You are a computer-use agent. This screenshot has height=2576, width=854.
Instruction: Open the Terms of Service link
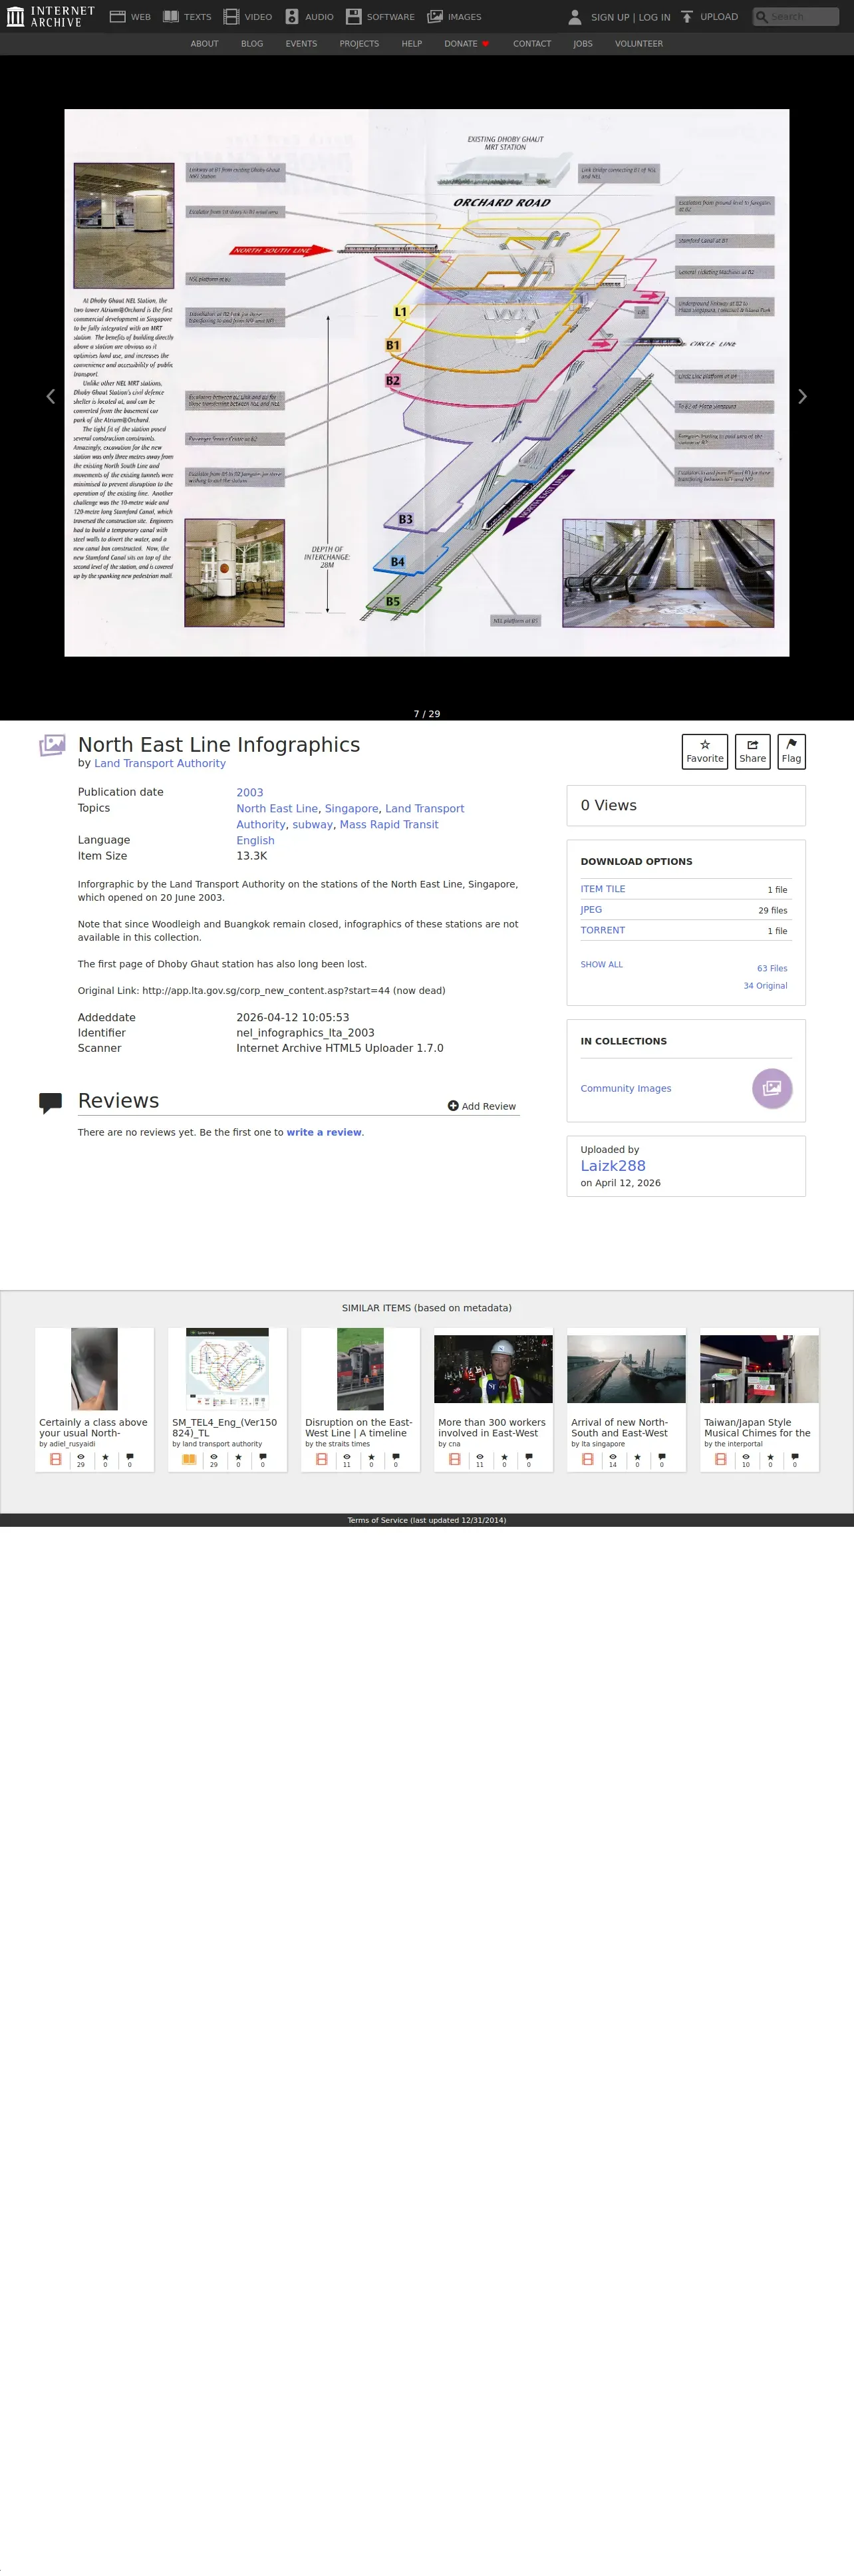(x=427, y=1521)
